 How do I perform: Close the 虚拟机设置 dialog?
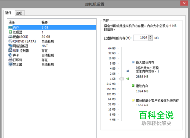click(184, 3)
